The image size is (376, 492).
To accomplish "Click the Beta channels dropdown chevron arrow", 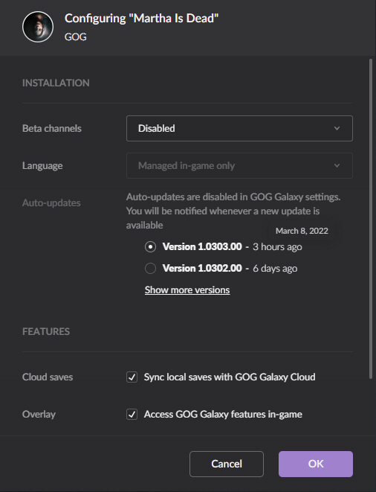I will [337, 128].
